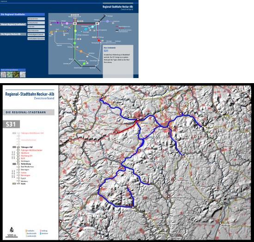
Task: Open the 'Die Regional-Stadtbahn' menu entry
Action: coord(22,14)
